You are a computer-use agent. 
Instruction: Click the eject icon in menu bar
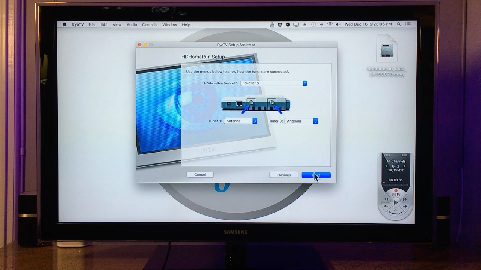[x=304, y=24]
